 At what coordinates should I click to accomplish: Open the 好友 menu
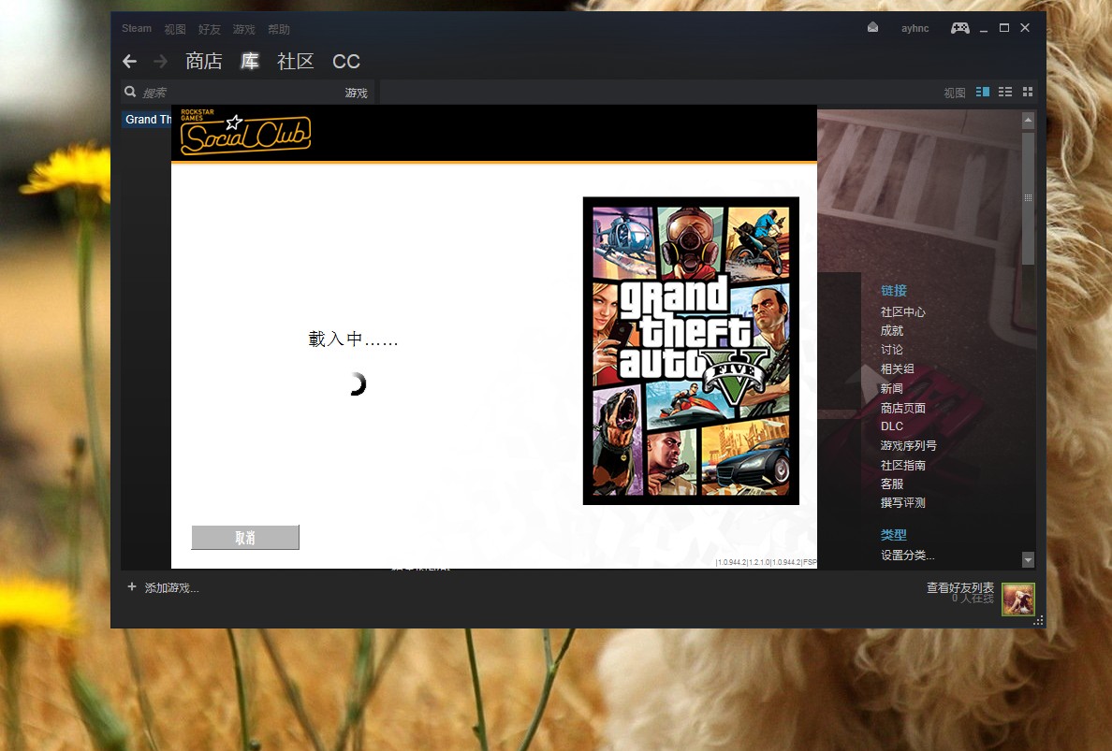[x=209, y=29]
